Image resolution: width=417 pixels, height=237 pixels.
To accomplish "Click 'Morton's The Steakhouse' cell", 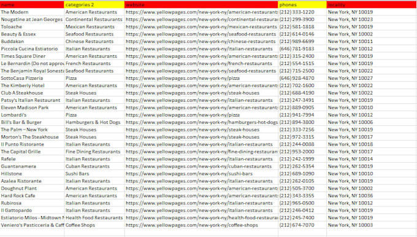I will pos(32,137).
